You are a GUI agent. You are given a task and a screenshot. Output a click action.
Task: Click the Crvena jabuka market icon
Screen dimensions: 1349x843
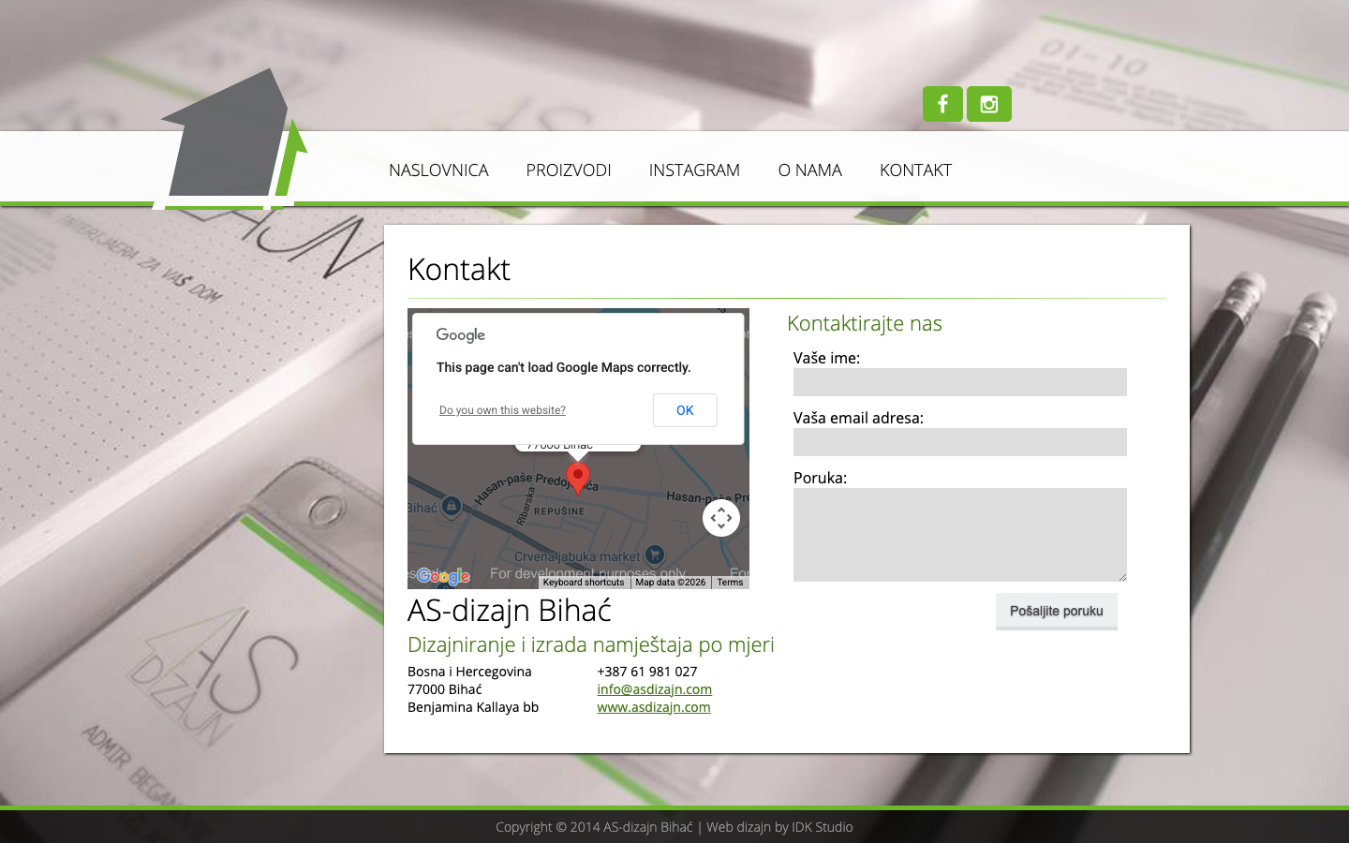click(x=655, y=555)
